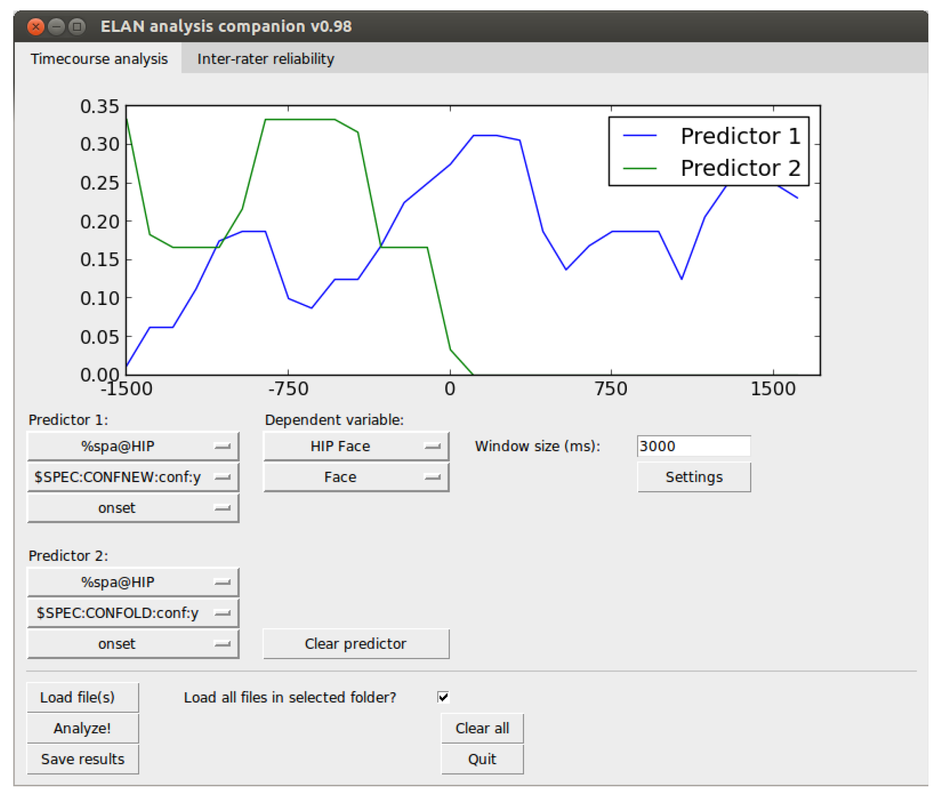Expand the $SPEC:CONFNEW:conf:y dropdown
The image size is (935, 792).
click(x=133, y=477)
